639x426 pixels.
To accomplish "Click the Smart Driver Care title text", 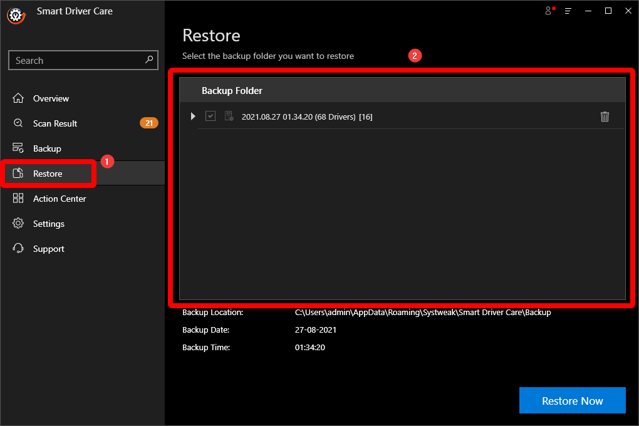I will pos(75,11).
